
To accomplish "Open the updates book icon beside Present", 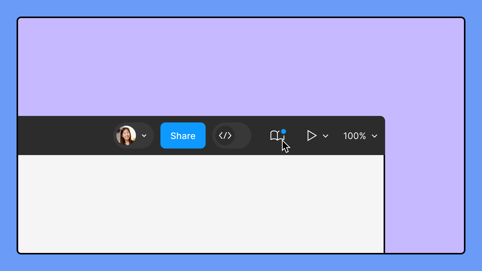I will (276, 135).
